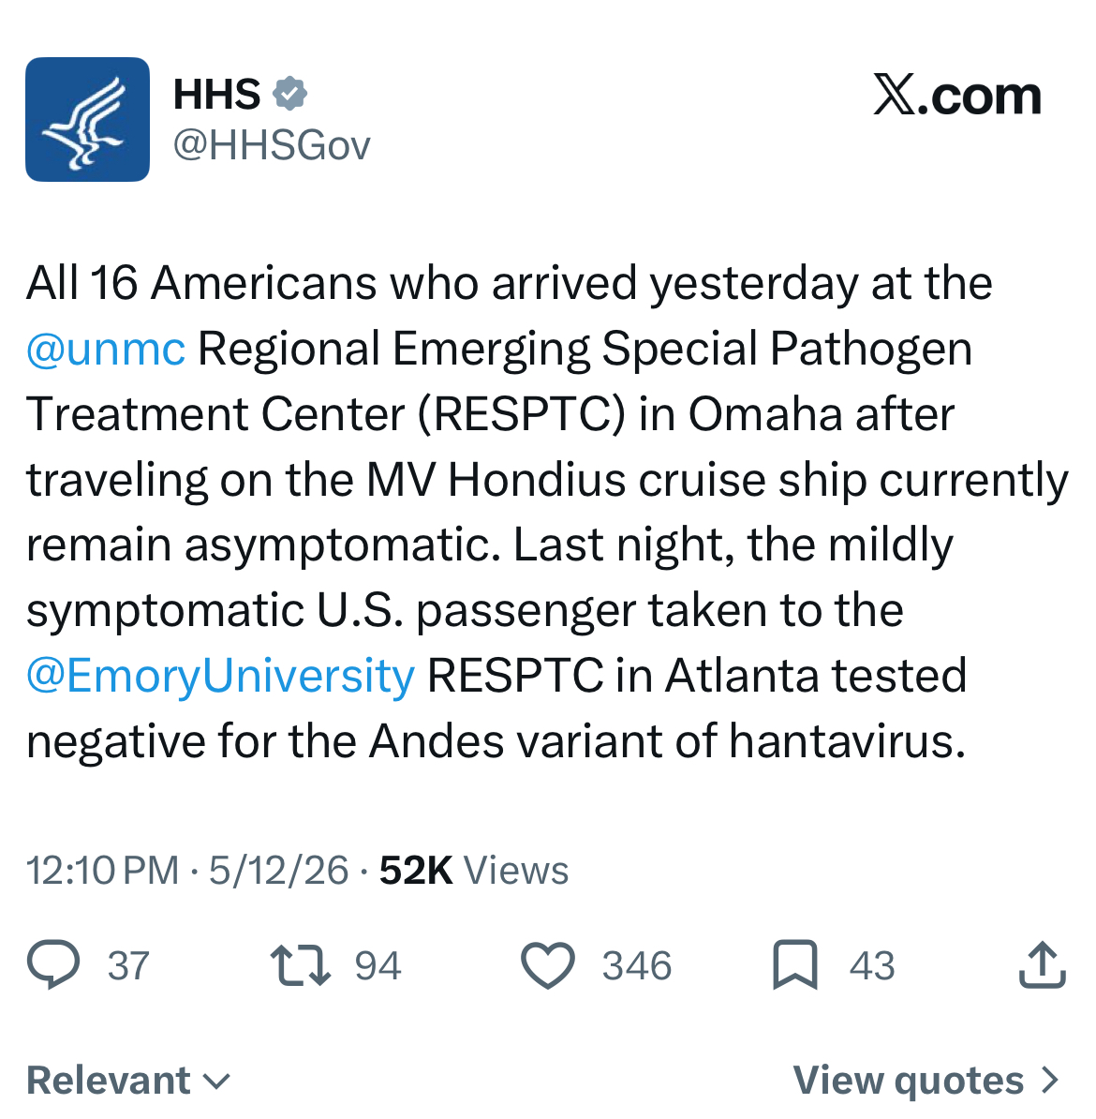Open View quotes
1096x1119 pixels.
(x=926, y=1080)
